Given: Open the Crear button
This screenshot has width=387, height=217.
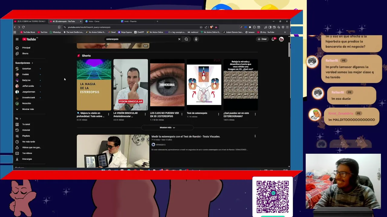Looking at the screenshot, I should 262,39.
